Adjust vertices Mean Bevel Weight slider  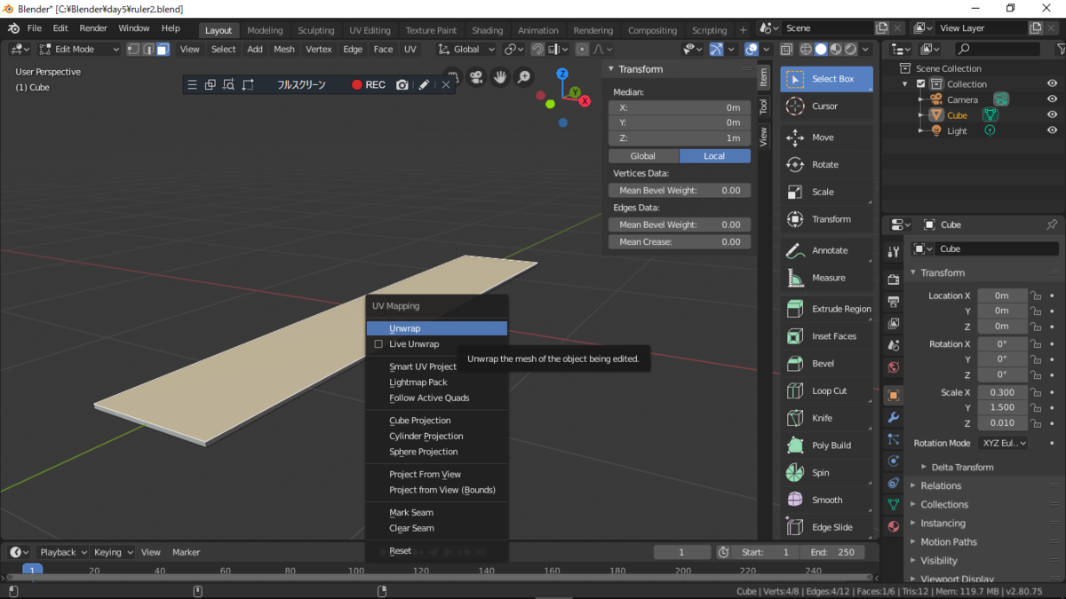point(680,190)
